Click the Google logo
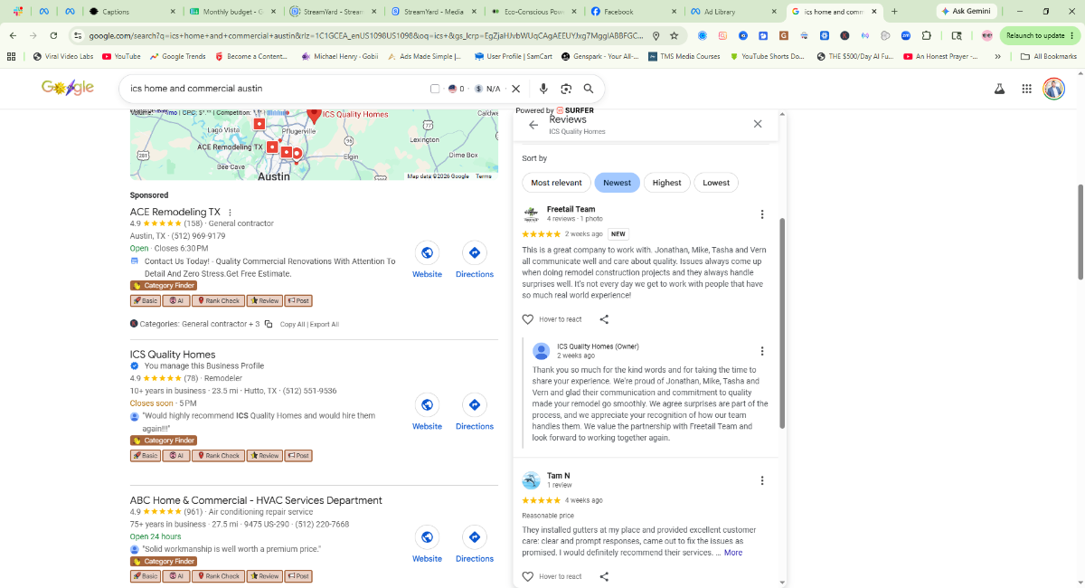Screen dimensions: 1085x588 click(68, 88)
